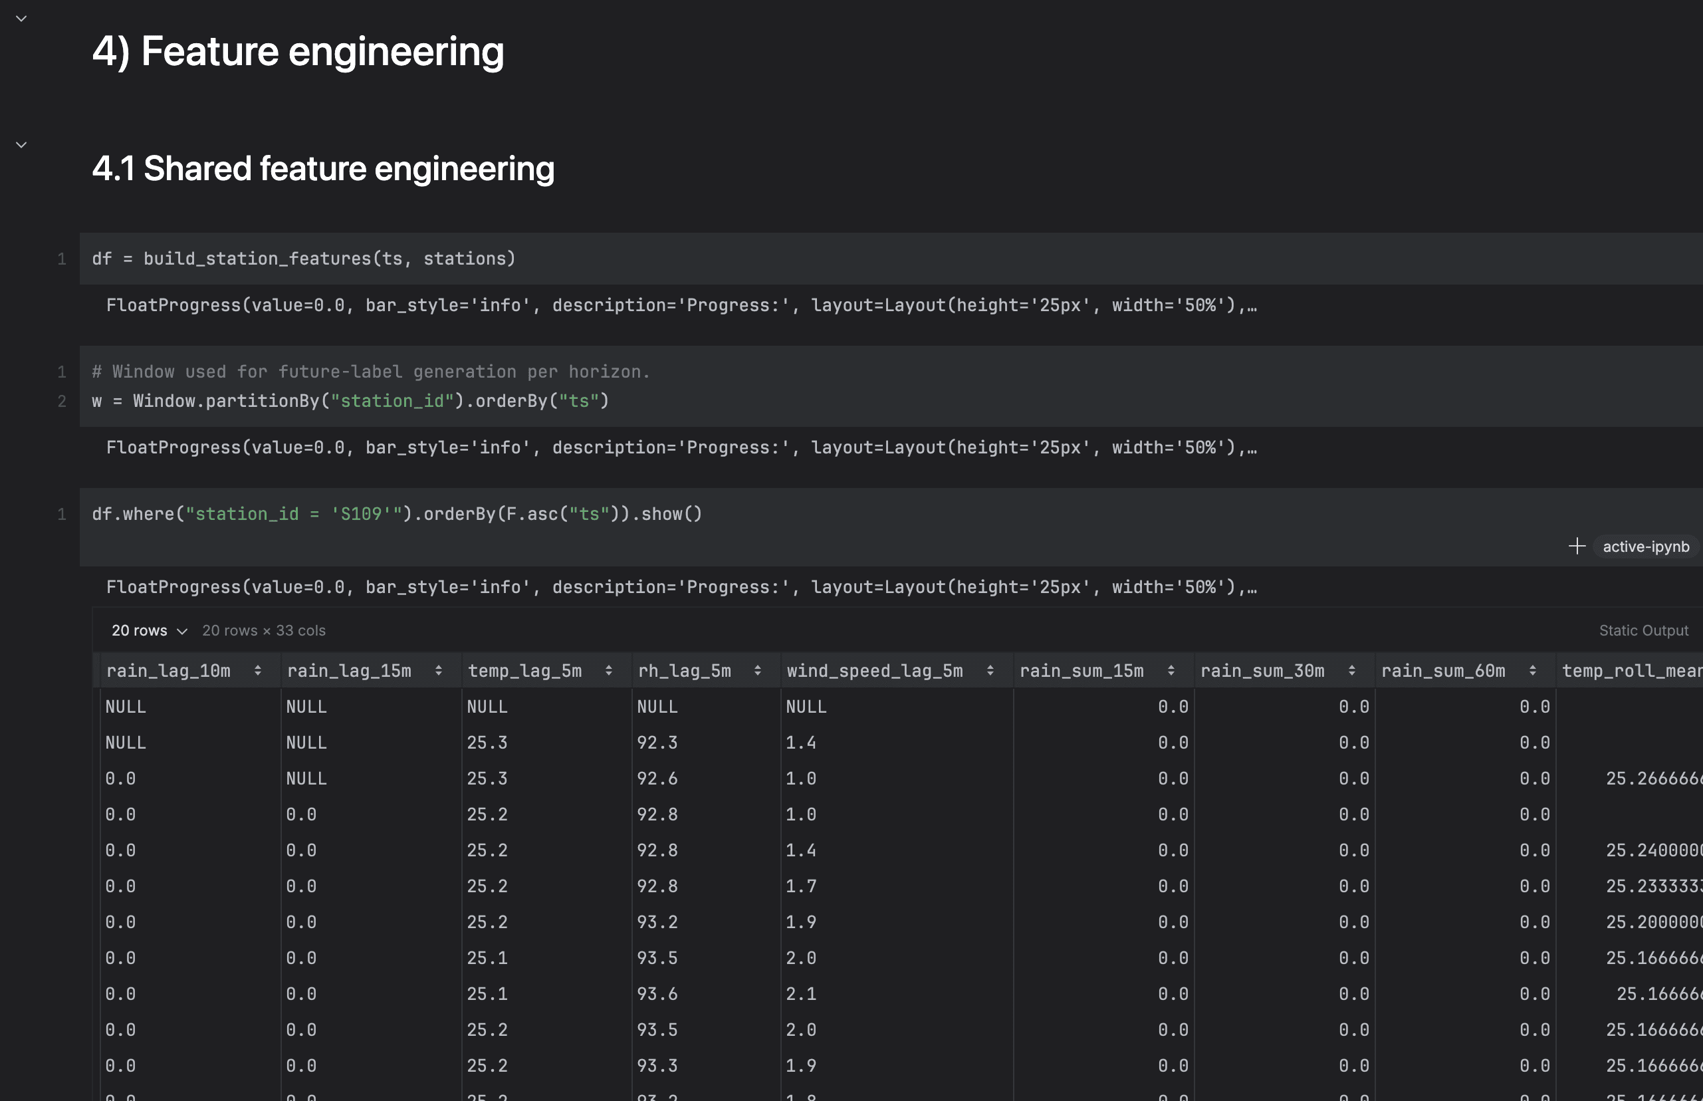Click the sort icon on rain_sum_30m column
The image size is (1703, 1101).
click(1351, 670)
